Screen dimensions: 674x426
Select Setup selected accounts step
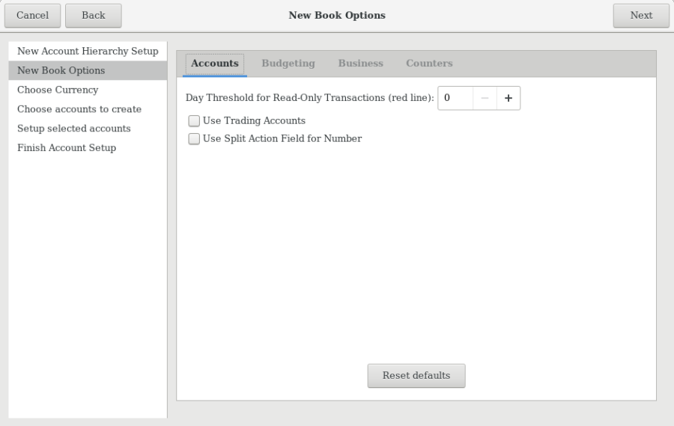[x=74, y=129]
